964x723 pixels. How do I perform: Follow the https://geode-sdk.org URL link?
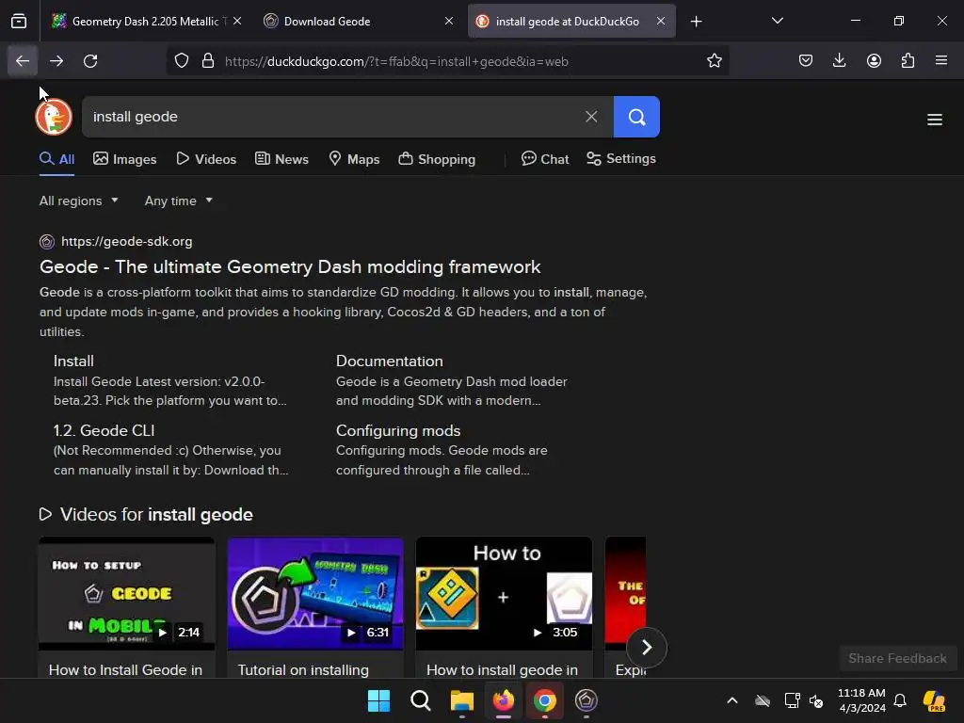pyautogui.click(x=127, y=242)
